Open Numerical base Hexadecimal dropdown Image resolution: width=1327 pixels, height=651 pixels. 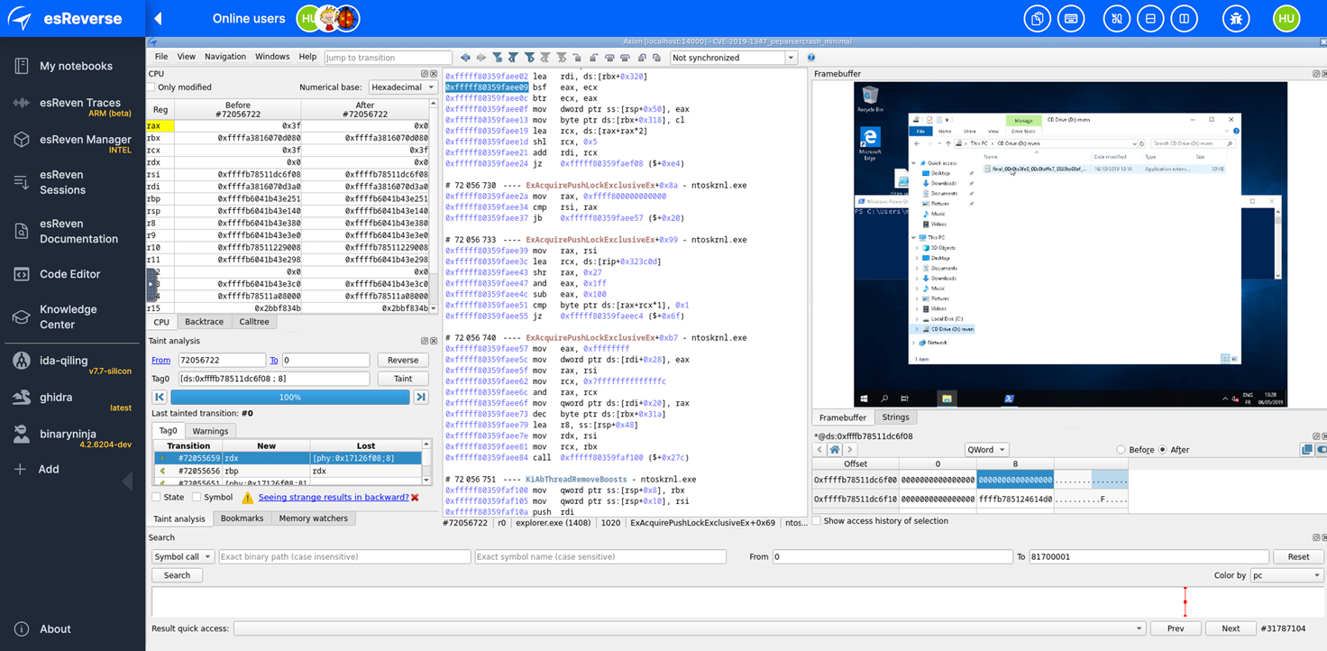[403, 87]
